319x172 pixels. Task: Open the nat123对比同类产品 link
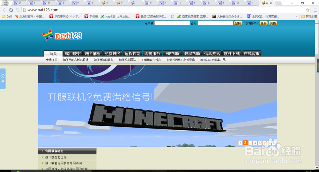click(213, 60)
